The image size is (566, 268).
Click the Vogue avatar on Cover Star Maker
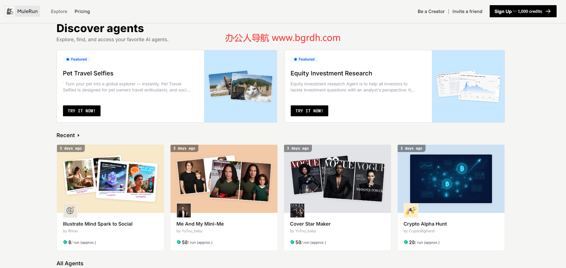tap(297, 210)
